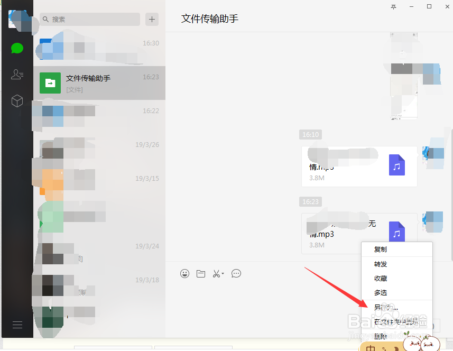The image size is (453, 351).
Task: Open the emoji picker in the chat toolbar
Action: 184,273
